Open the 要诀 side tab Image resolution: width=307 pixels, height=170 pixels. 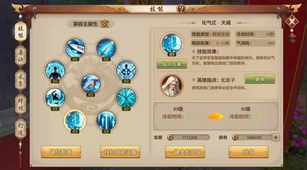point(20,56)
